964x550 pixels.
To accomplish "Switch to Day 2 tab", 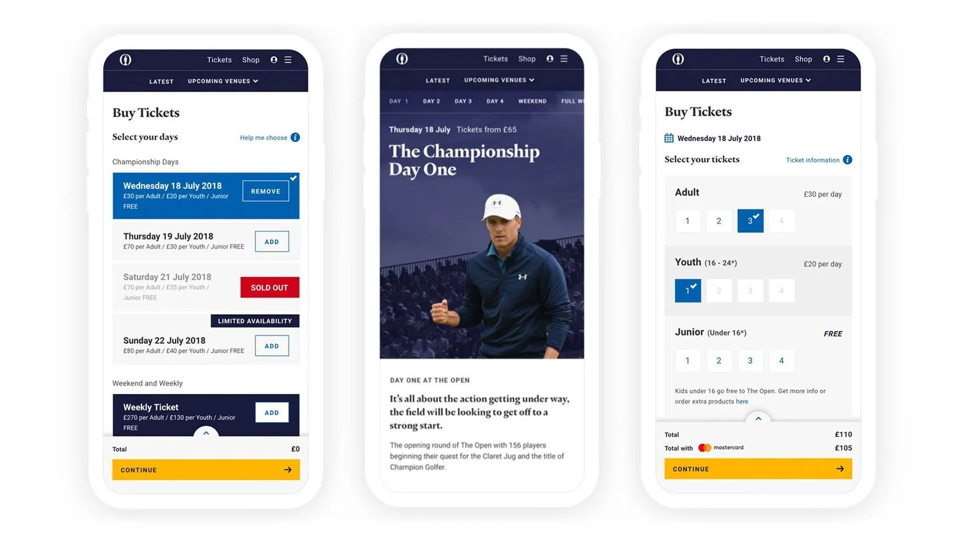I will pyautogui.click(x=431, y=102).
